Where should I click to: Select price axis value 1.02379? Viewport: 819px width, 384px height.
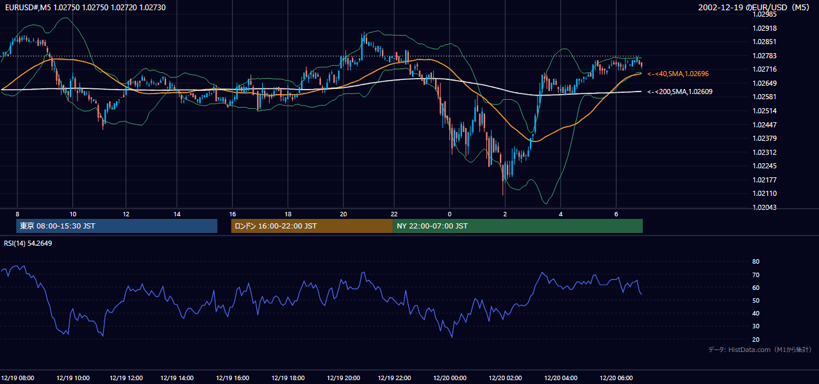click(x=764, y=138)
